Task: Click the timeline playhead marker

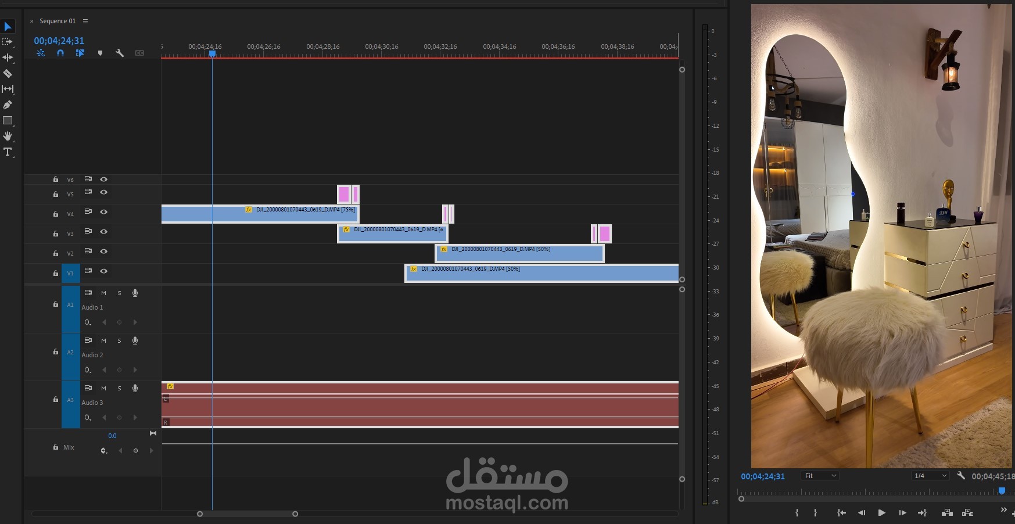Action: click(213, 53)
